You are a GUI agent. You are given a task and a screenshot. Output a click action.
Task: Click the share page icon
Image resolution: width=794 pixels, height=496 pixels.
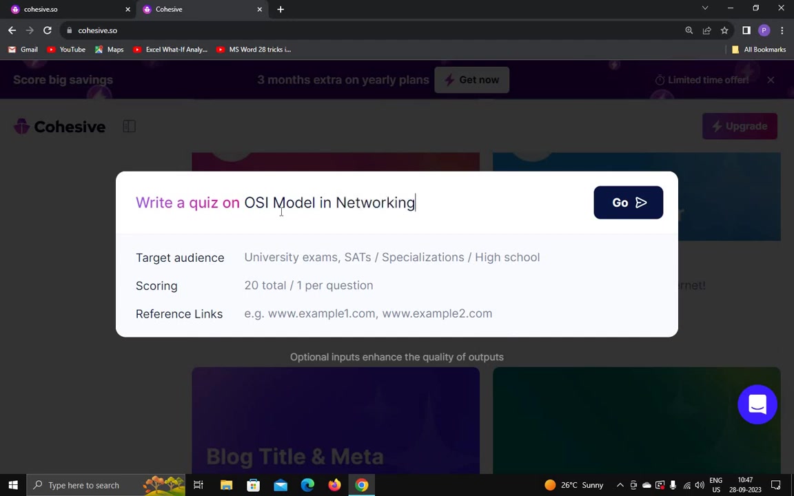(707, 30)
